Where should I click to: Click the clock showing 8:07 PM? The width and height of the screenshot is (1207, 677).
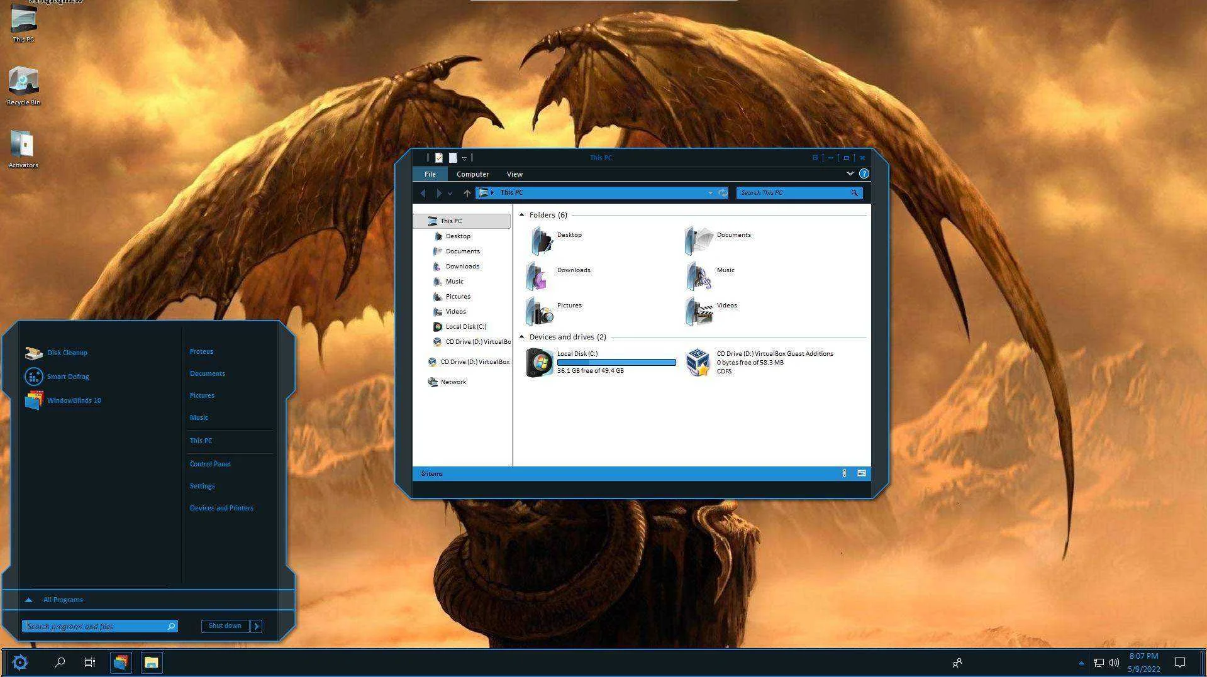1143,656
